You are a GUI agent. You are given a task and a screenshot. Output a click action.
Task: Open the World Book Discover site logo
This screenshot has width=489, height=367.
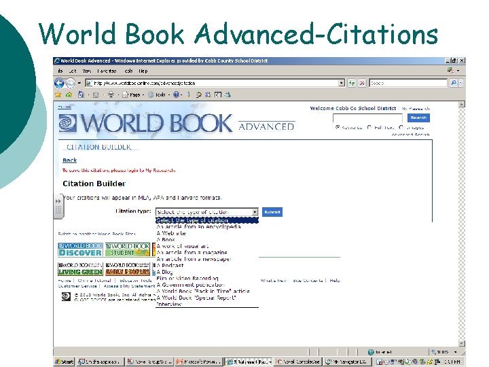coord(80,249)
